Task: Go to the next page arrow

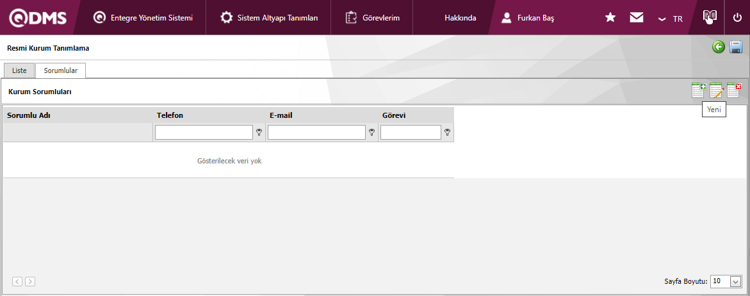Action: 29,282
